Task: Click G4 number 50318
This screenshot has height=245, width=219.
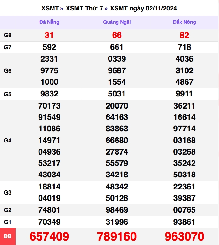Action: (x=184, y=175)
